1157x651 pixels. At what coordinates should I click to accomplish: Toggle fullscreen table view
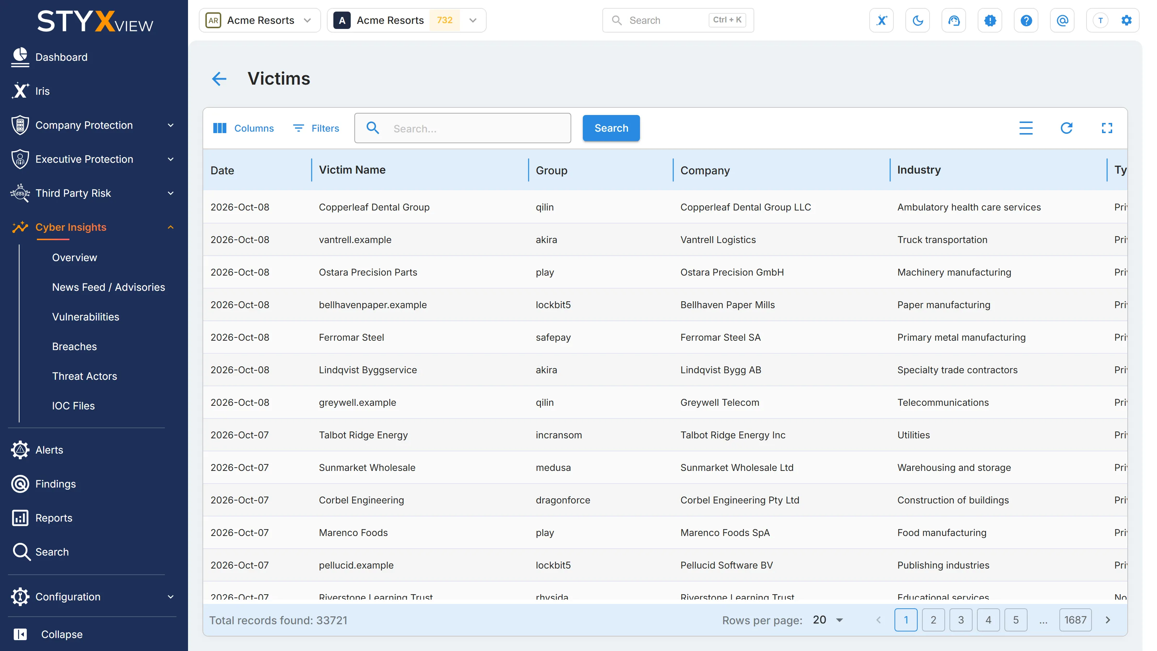coord(1107,128)
